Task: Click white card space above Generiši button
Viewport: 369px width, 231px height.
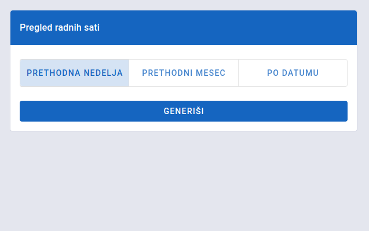Action: click(184, 94)
